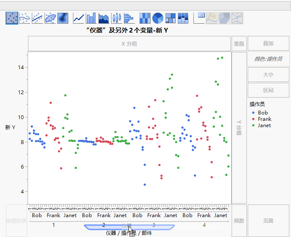
Task: Select the Points scatter element icon
Action: point(12,18)
